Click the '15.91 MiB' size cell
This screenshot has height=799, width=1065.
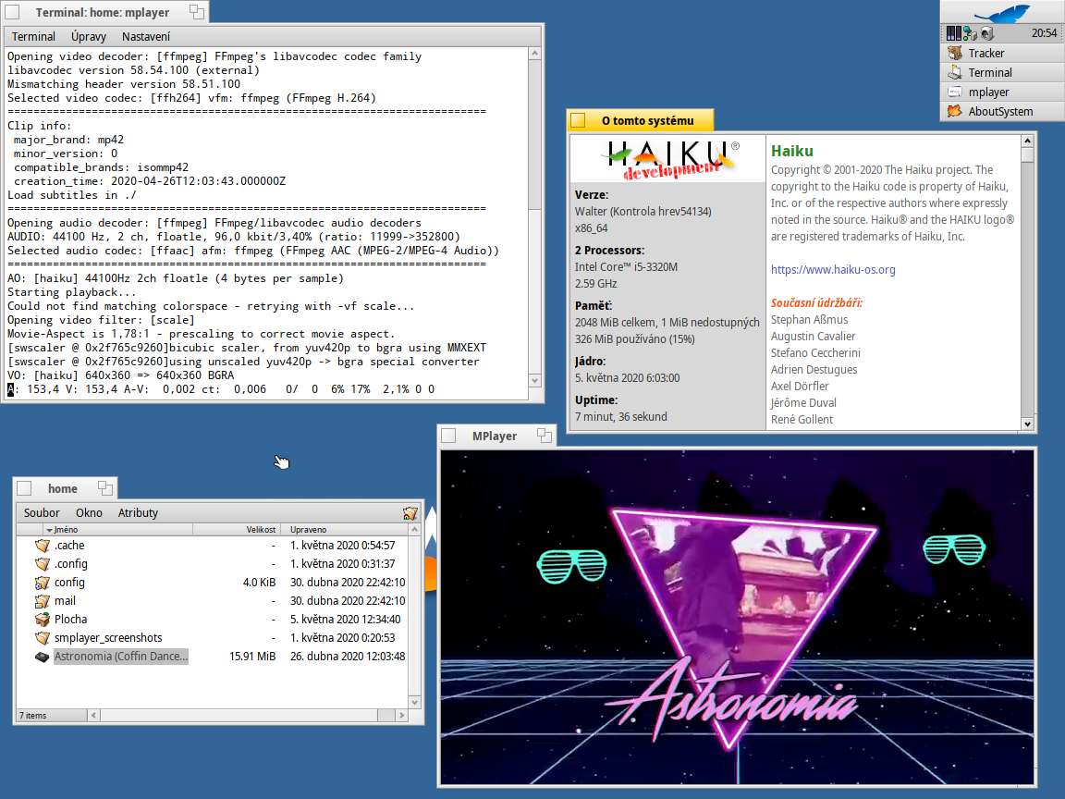click(252, 657)
